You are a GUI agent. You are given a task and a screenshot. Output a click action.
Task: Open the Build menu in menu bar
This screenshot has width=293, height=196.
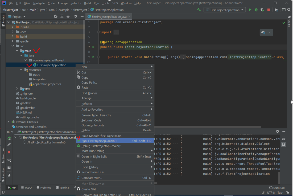pos(87,3)
